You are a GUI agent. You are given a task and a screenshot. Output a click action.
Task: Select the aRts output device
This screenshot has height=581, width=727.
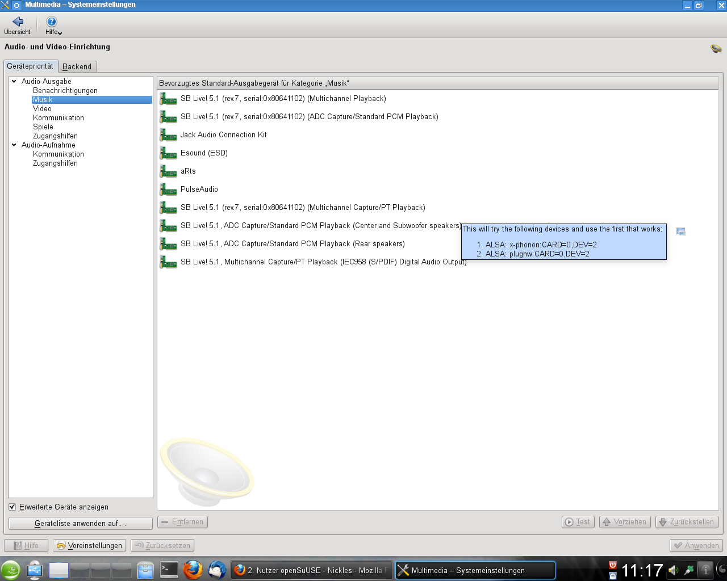point(188,171)
